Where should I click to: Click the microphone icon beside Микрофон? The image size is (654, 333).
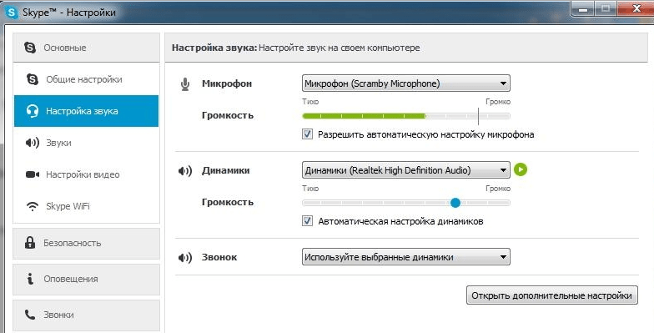point(185,84)
